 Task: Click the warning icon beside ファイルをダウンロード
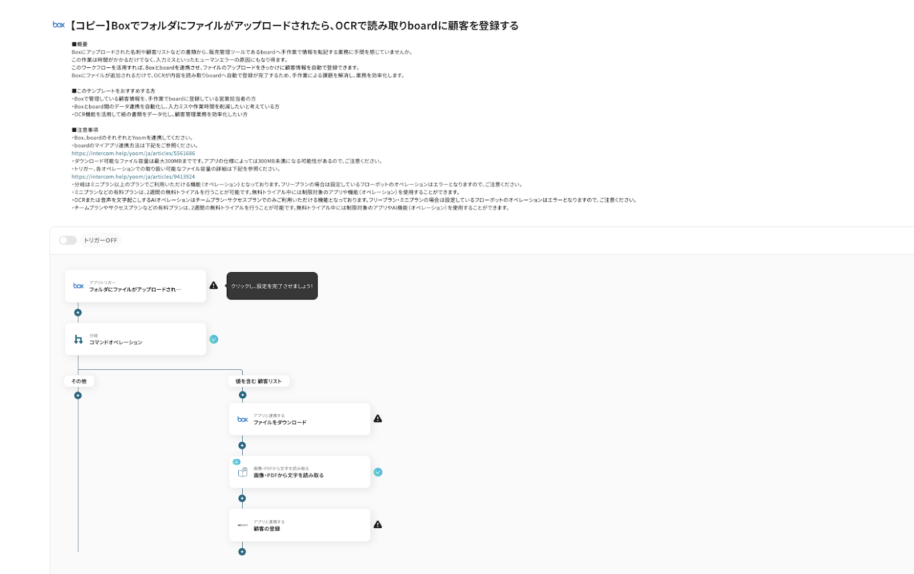coord(378,419)
